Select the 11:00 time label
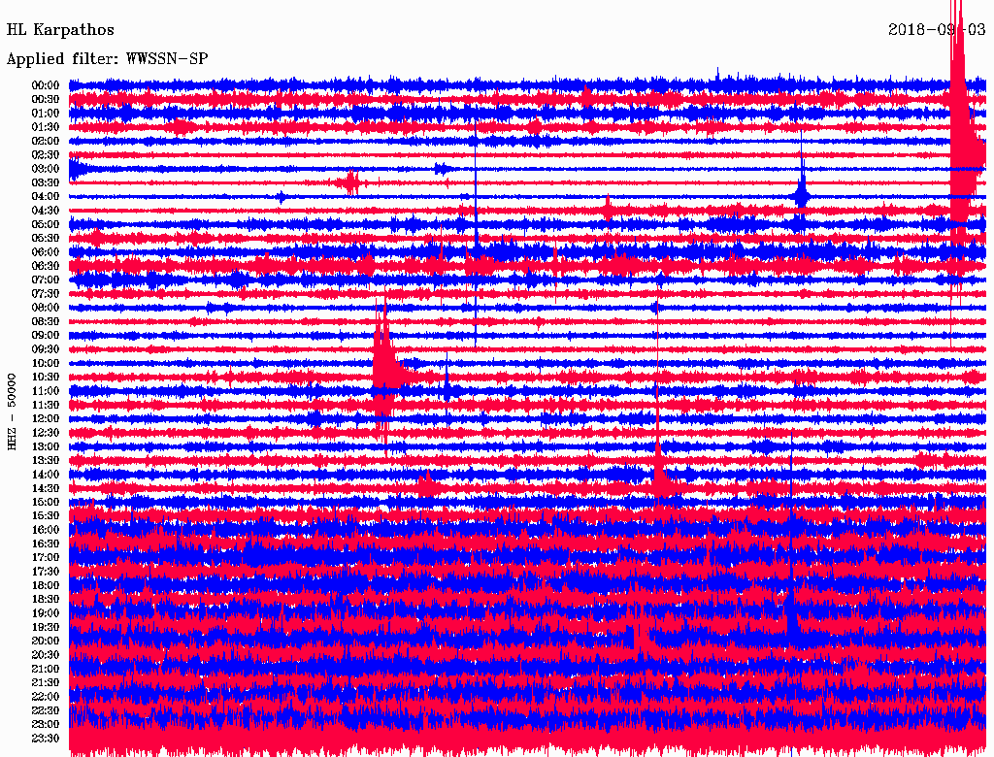Viewport: 994px width, 757px height. (x=45, y=391)
